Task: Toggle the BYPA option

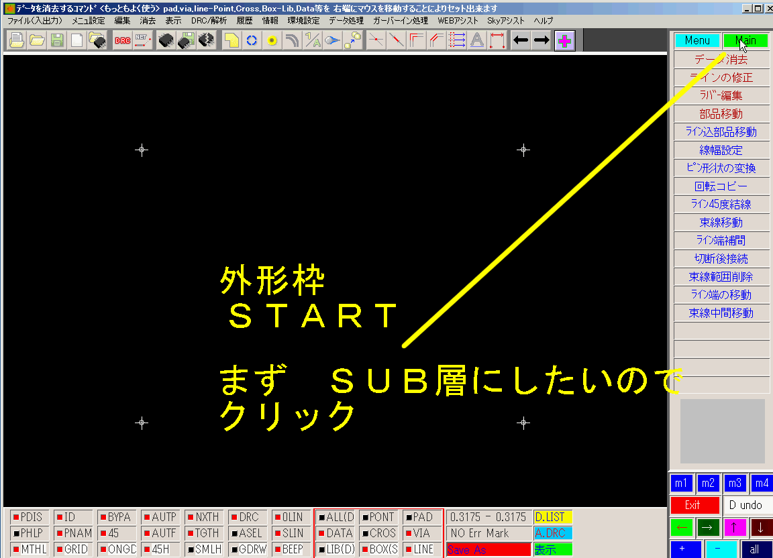Action: click(117, 517)
